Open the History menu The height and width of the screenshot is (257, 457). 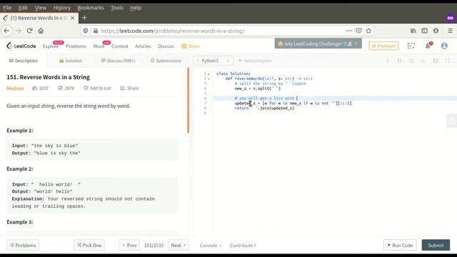click(x=62, y=8)
